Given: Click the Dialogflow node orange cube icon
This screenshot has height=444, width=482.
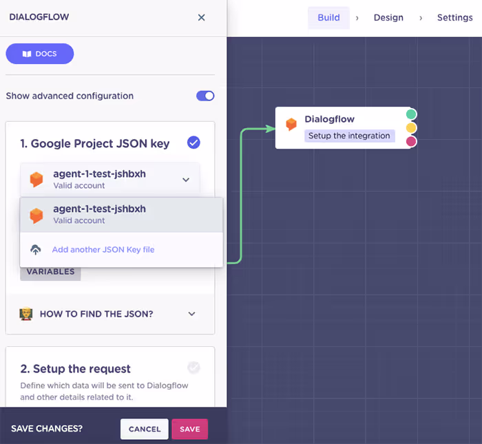Looking at the screenshot, I should click(x=291, y=124).
